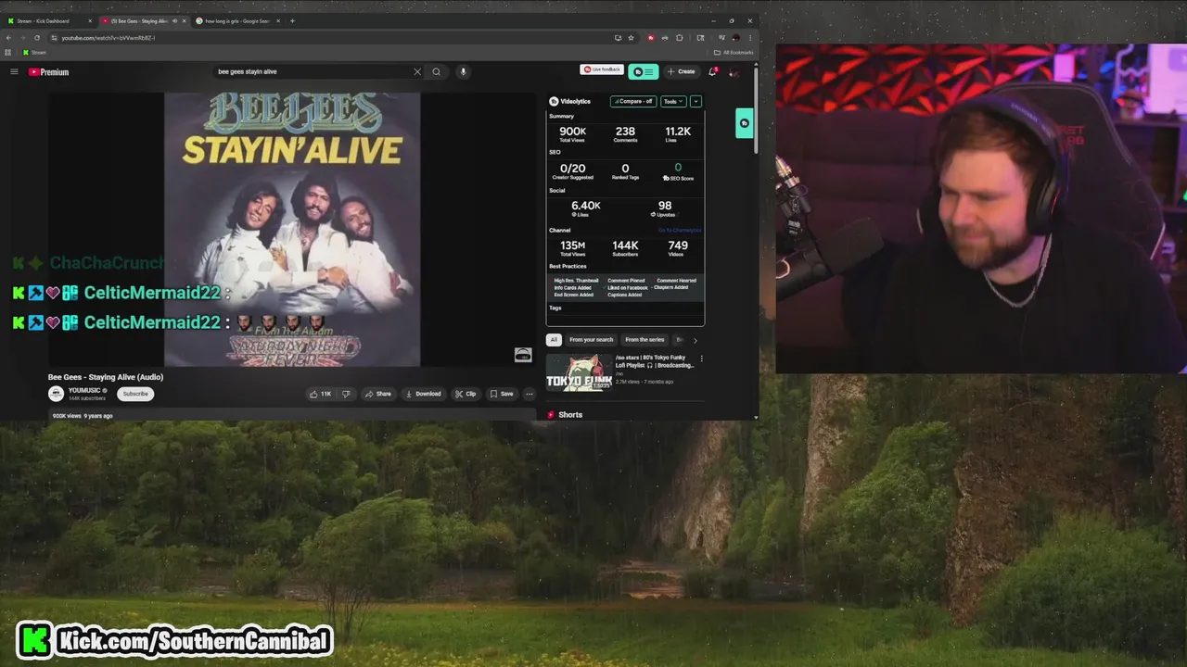Click the red extension icon in toolbar
1187x667 pixels.
pos(651,38)
